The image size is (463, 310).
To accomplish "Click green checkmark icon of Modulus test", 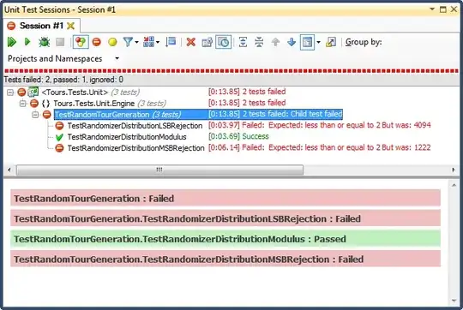I will click(59, 137).
